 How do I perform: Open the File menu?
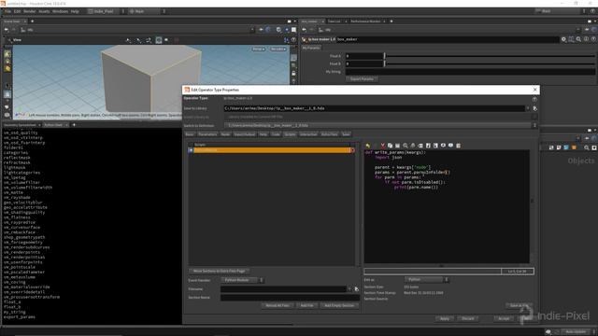pos(7,11)
